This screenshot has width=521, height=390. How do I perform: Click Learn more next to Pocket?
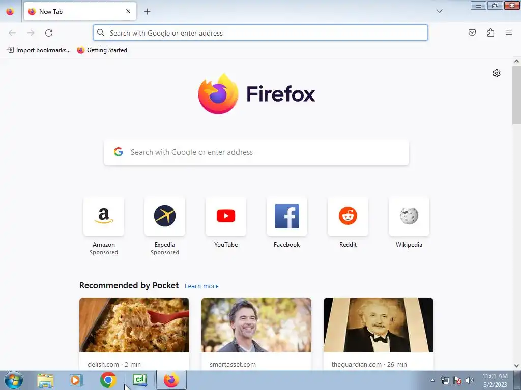(201, 286)
